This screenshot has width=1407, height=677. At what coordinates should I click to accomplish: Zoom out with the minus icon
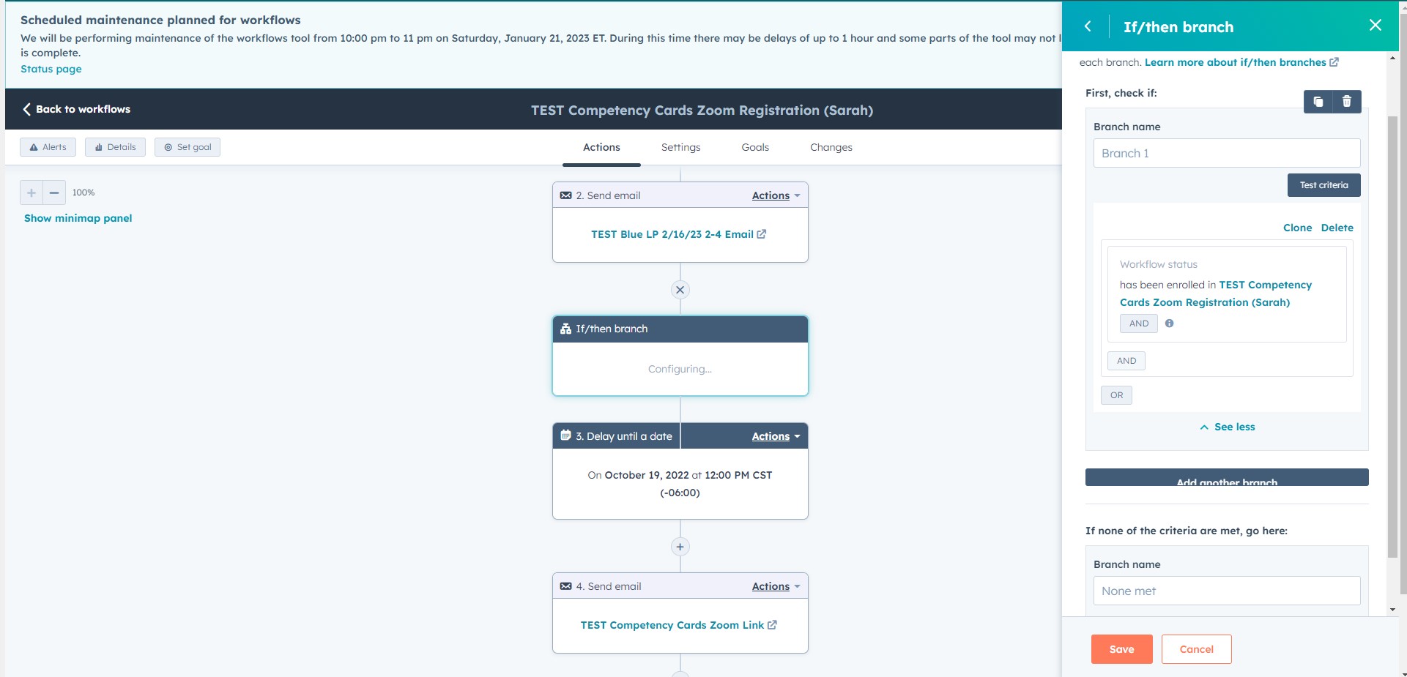53,192
